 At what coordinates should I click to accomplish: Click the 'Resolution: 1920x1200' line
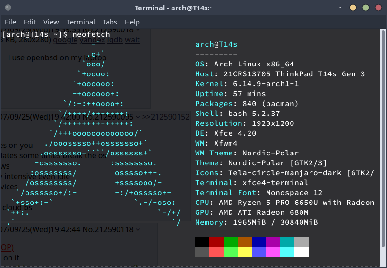(x=245, y=123)
